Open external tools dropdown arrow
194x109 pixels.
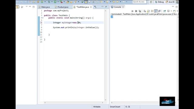64,2
